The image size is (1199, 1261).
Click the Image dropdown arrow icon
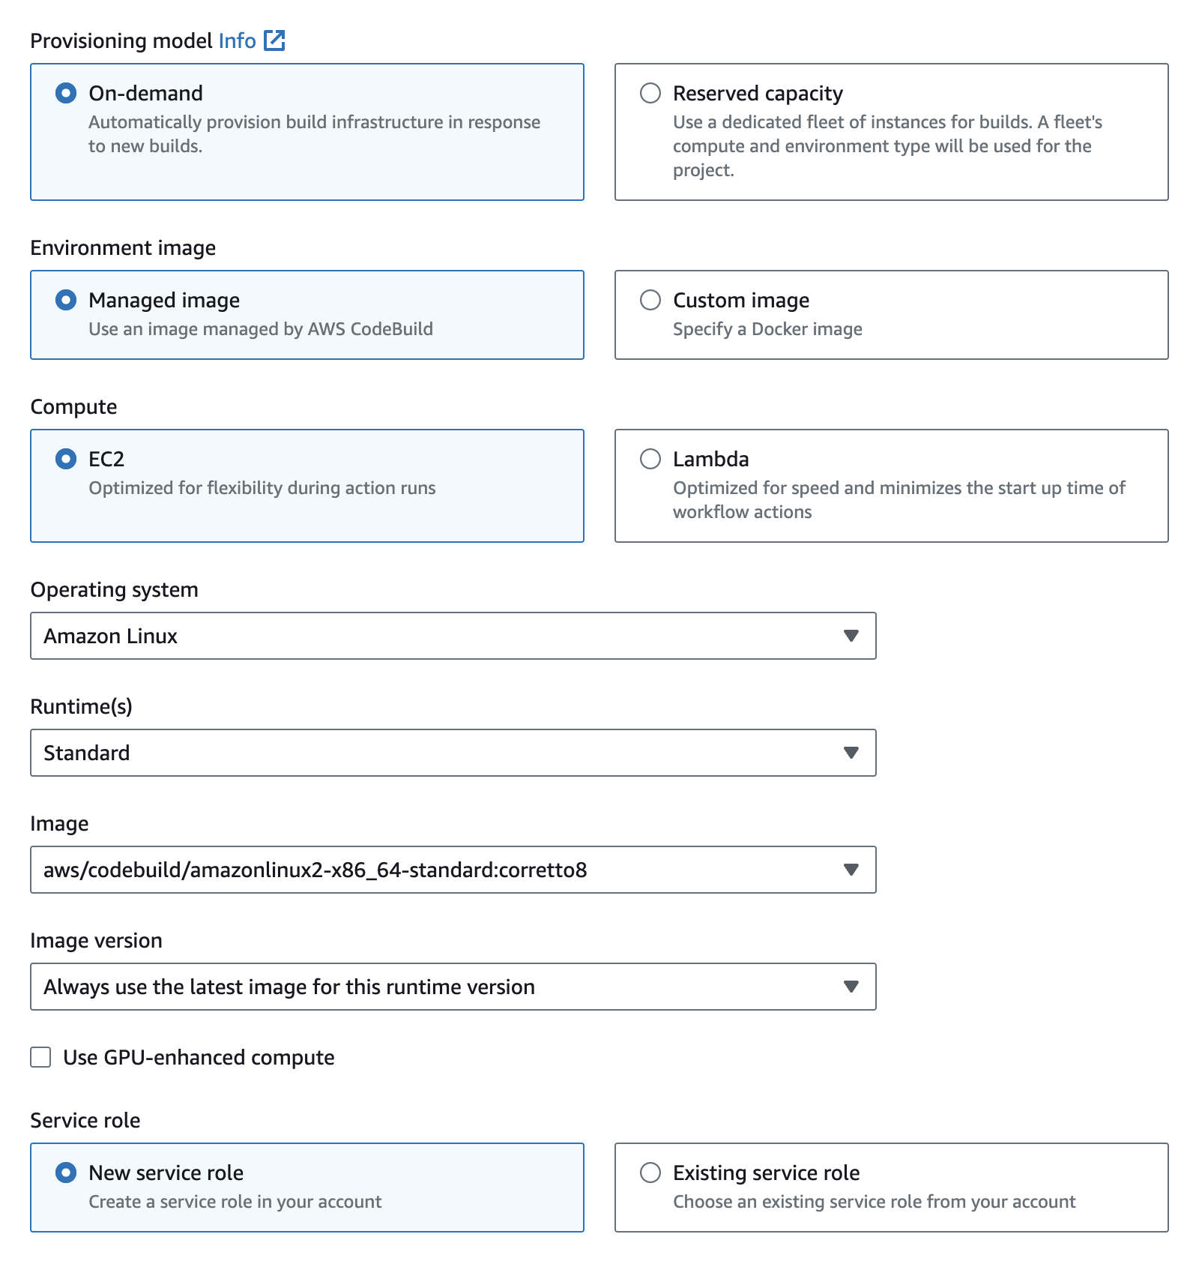click(x=851, y=870)
